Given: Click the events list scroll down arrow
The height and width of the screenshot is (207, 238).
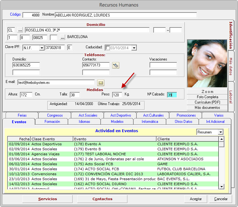Looking at the screenshot, I should tap(221, 186).
